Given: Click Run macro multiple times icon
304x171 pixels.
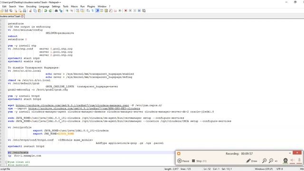Looking at the screenshot, I should [x=139, y=10].
